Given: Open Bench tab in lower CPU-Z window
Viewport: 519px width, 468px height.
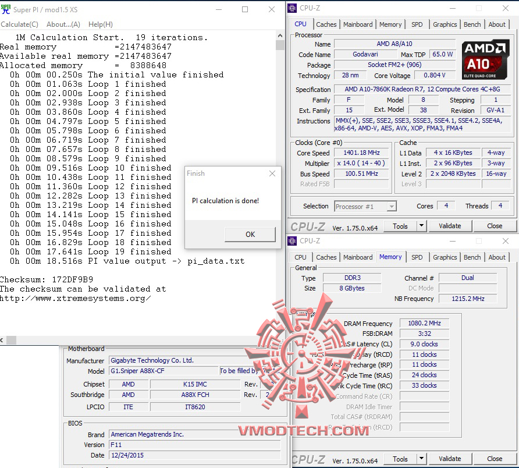Looking at the screenshot, I should [x=472, y=257].
